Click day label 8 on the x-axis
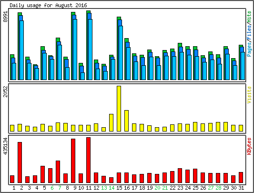The height and width of the screenshot is (193, 254). tap(67, 188)
